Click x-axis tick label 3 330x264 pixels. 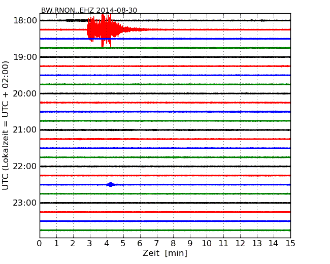[90, 244]
